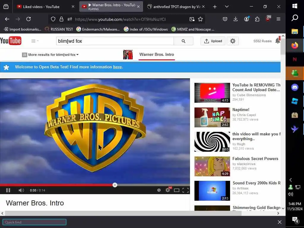Click the Quick find input

(x=34, y=222)
